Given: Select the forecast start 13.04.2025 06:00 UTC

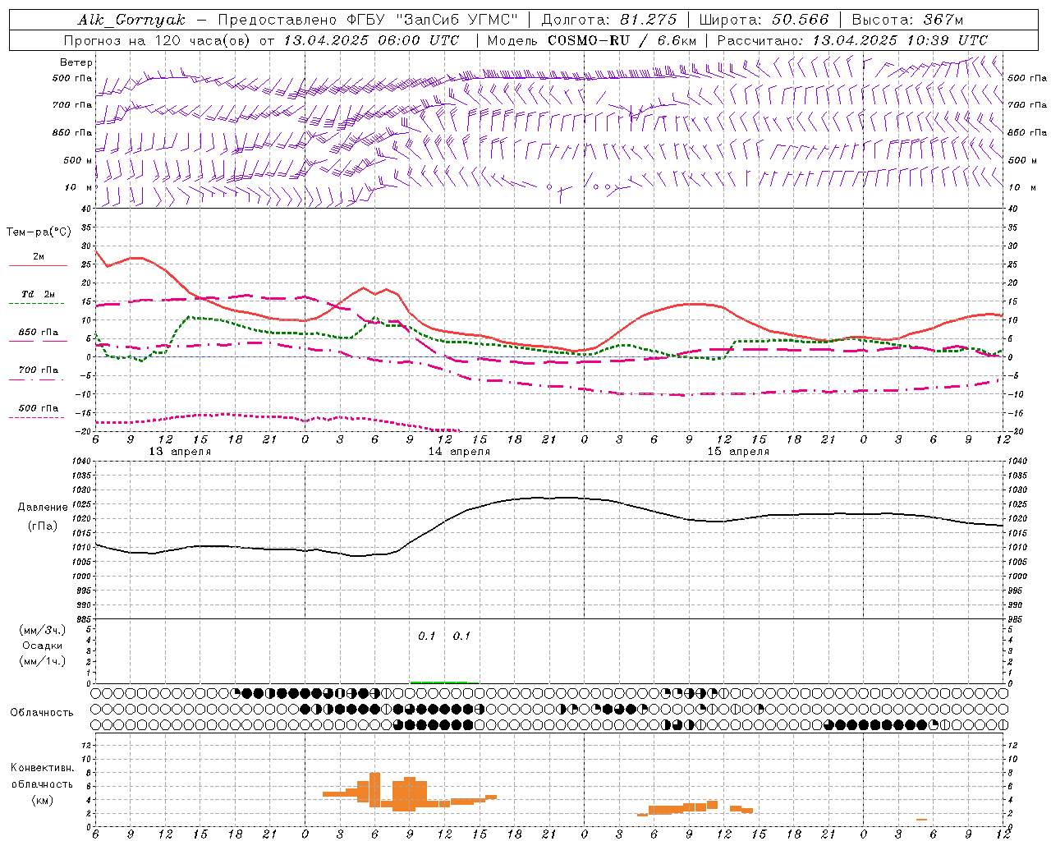Looking at the screenshot, I should pyautogui.click(x=371, y=40).
